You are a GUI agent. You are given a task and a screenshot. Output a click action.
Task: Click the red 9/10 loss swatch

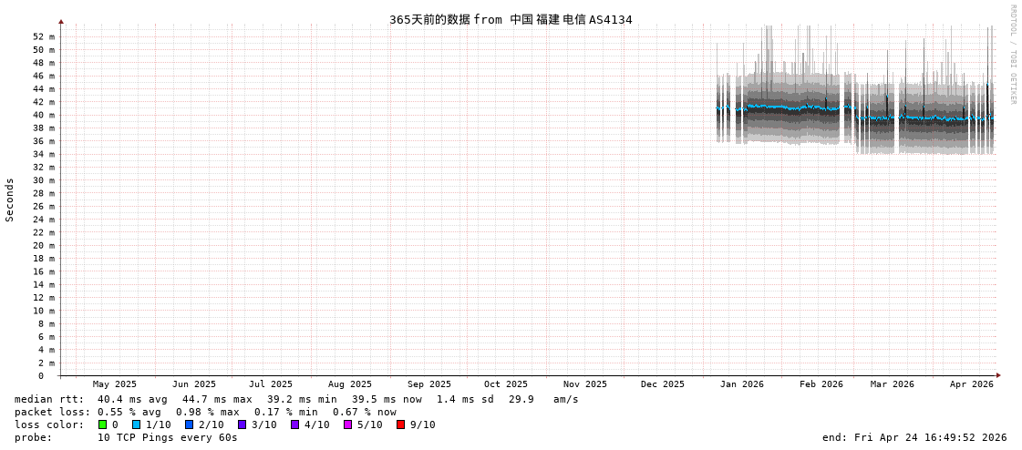(400, 424)
